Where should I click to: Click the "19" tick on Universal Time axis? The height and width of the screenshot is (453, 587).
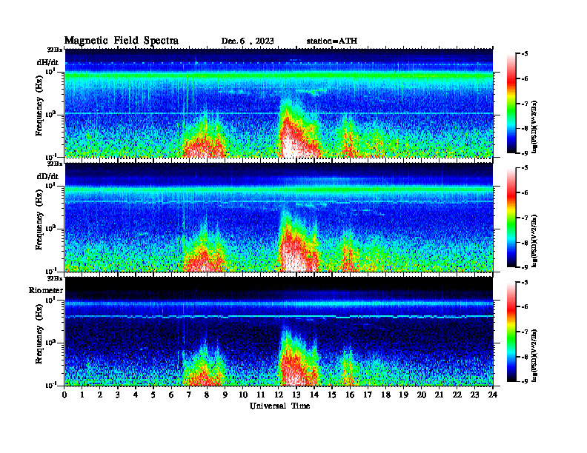[x=403, y=395]
